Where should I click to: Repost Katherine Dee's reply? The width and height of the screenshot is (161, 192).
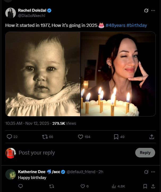coord(52,186)
